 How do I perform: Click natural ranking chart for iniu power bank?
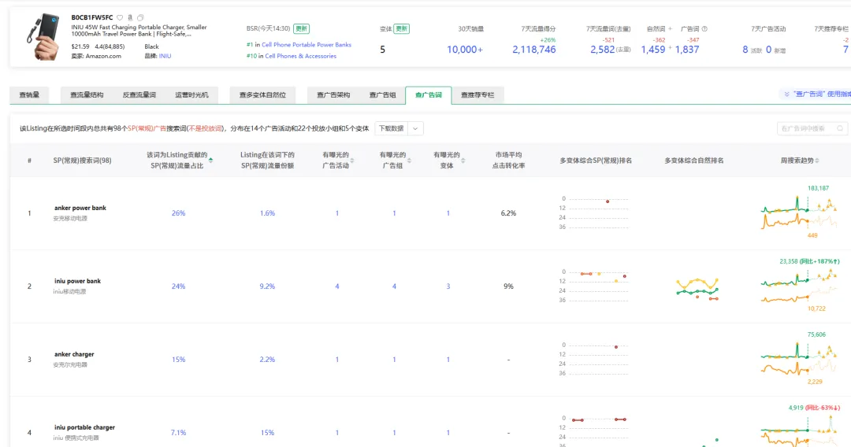coord(697,289)
